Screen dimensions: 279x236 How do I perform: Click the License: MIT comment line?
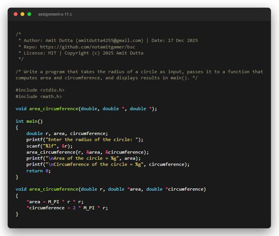coord(81,53)
